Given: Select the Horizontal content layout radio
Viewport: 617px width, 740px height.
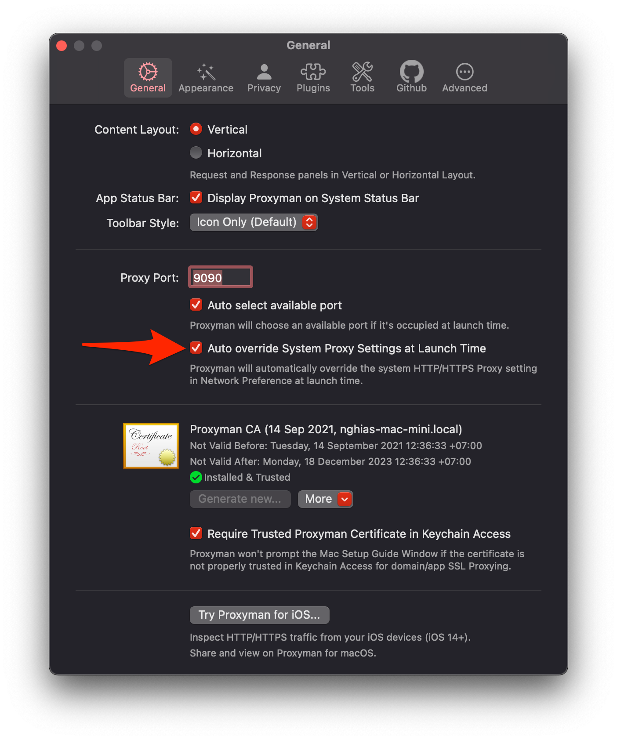Looking at the screenshot, I should click(x=196, y=152).
